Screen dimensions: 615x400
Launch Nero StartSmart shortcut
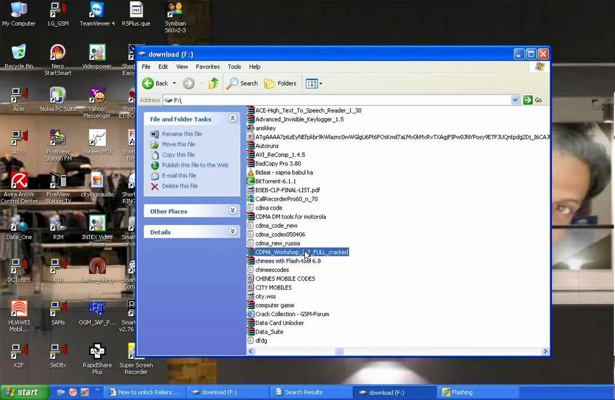click(58, 60)
